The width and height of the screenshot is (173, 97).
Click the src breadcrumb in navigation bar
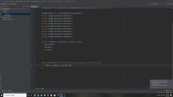tap(10, 4)
